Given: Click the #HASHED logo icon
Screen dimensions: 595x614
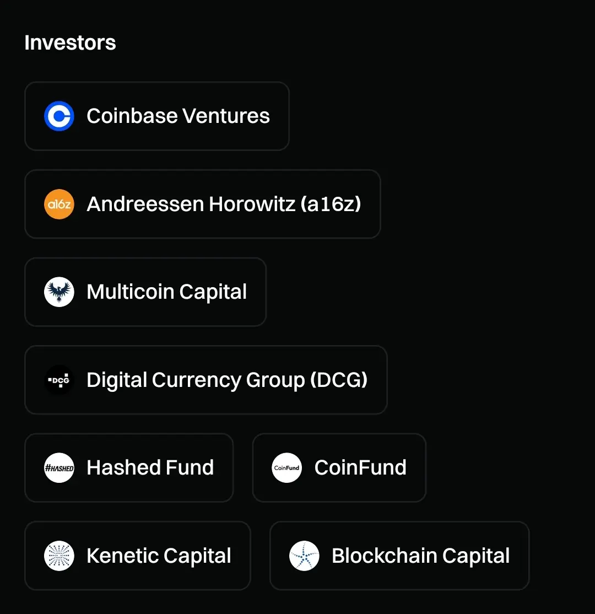Looking at the screenshot, I should (59, 468).
